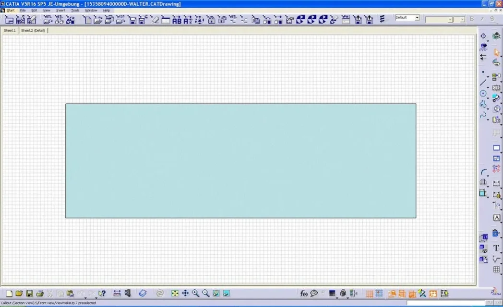The height and width of the screenshot is (307, 503).
Task: Expand the font name combo box
Action: click(x=439, y=20)
